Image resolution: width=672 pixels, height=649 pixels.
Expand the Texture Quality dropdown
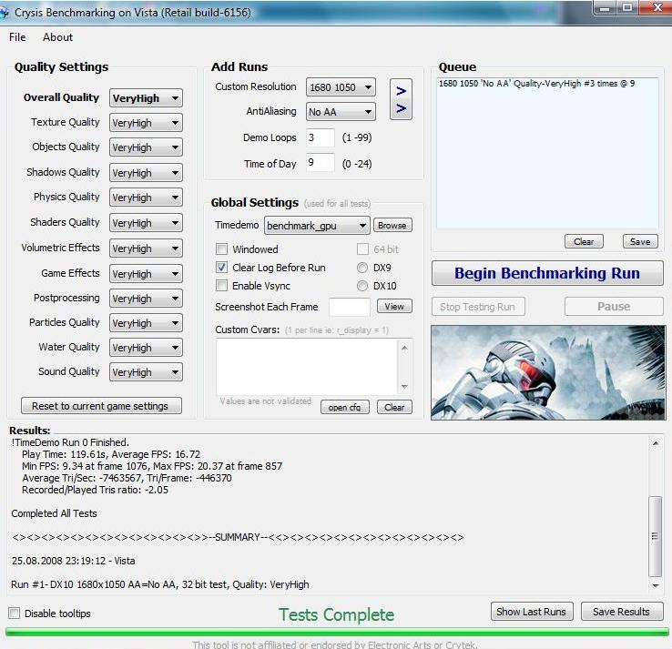coord(146,123)
